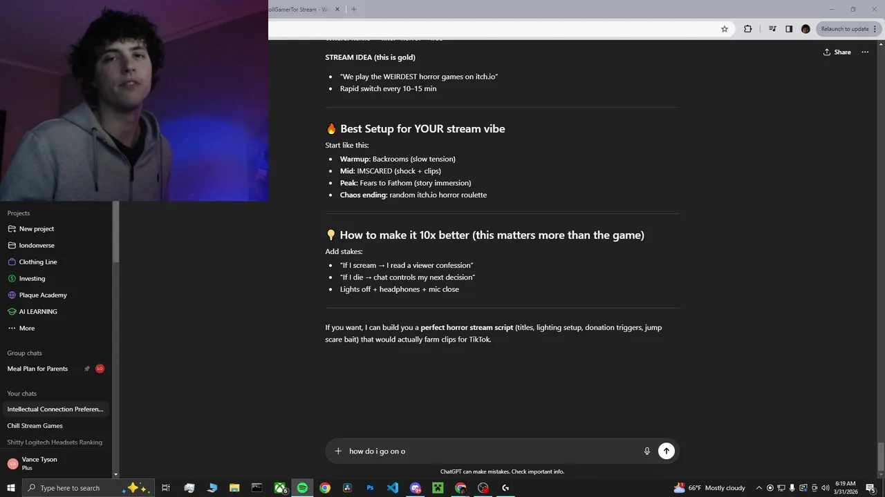The height and width of the screenshot is (497, 885).
Task: Open the Chrome profile avatar
Action: pos(805,29)
